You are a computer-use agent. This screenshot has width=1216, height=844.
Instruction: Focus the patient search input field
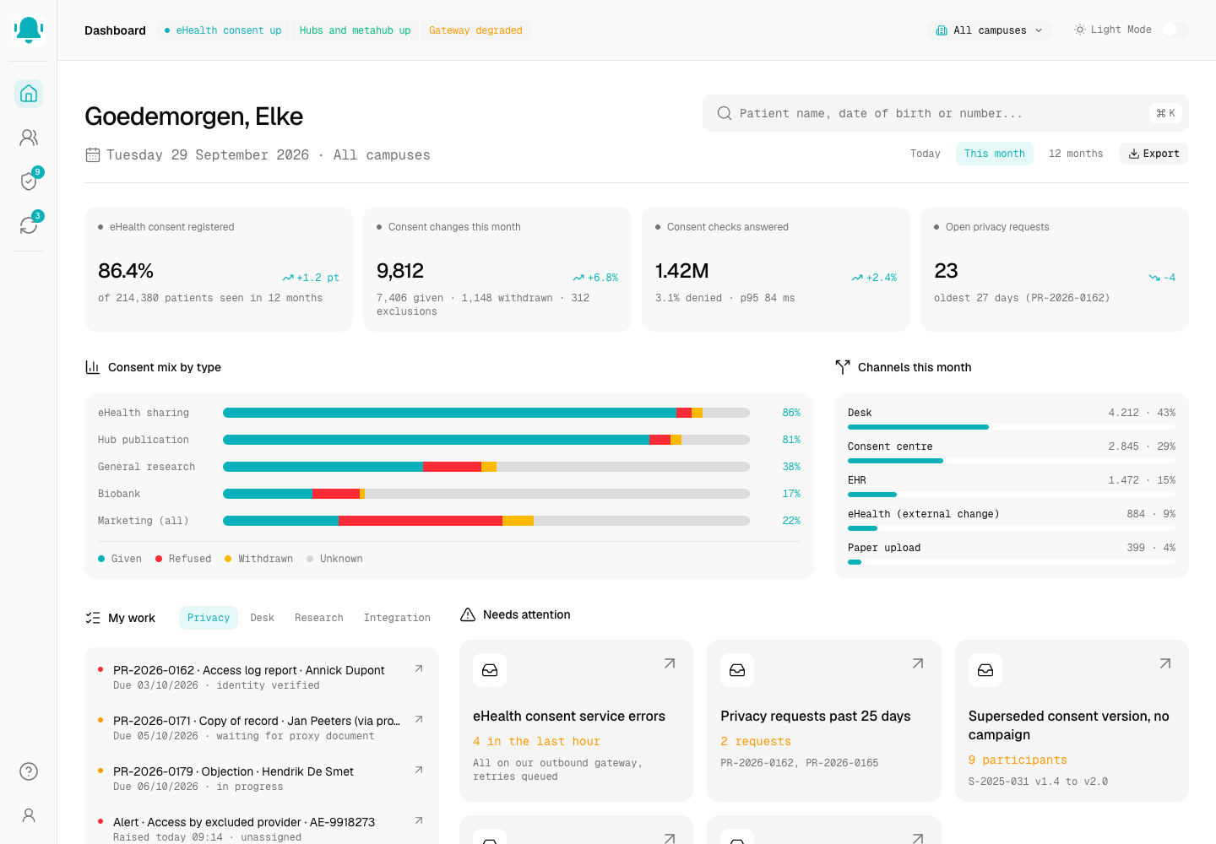point(946,113)
